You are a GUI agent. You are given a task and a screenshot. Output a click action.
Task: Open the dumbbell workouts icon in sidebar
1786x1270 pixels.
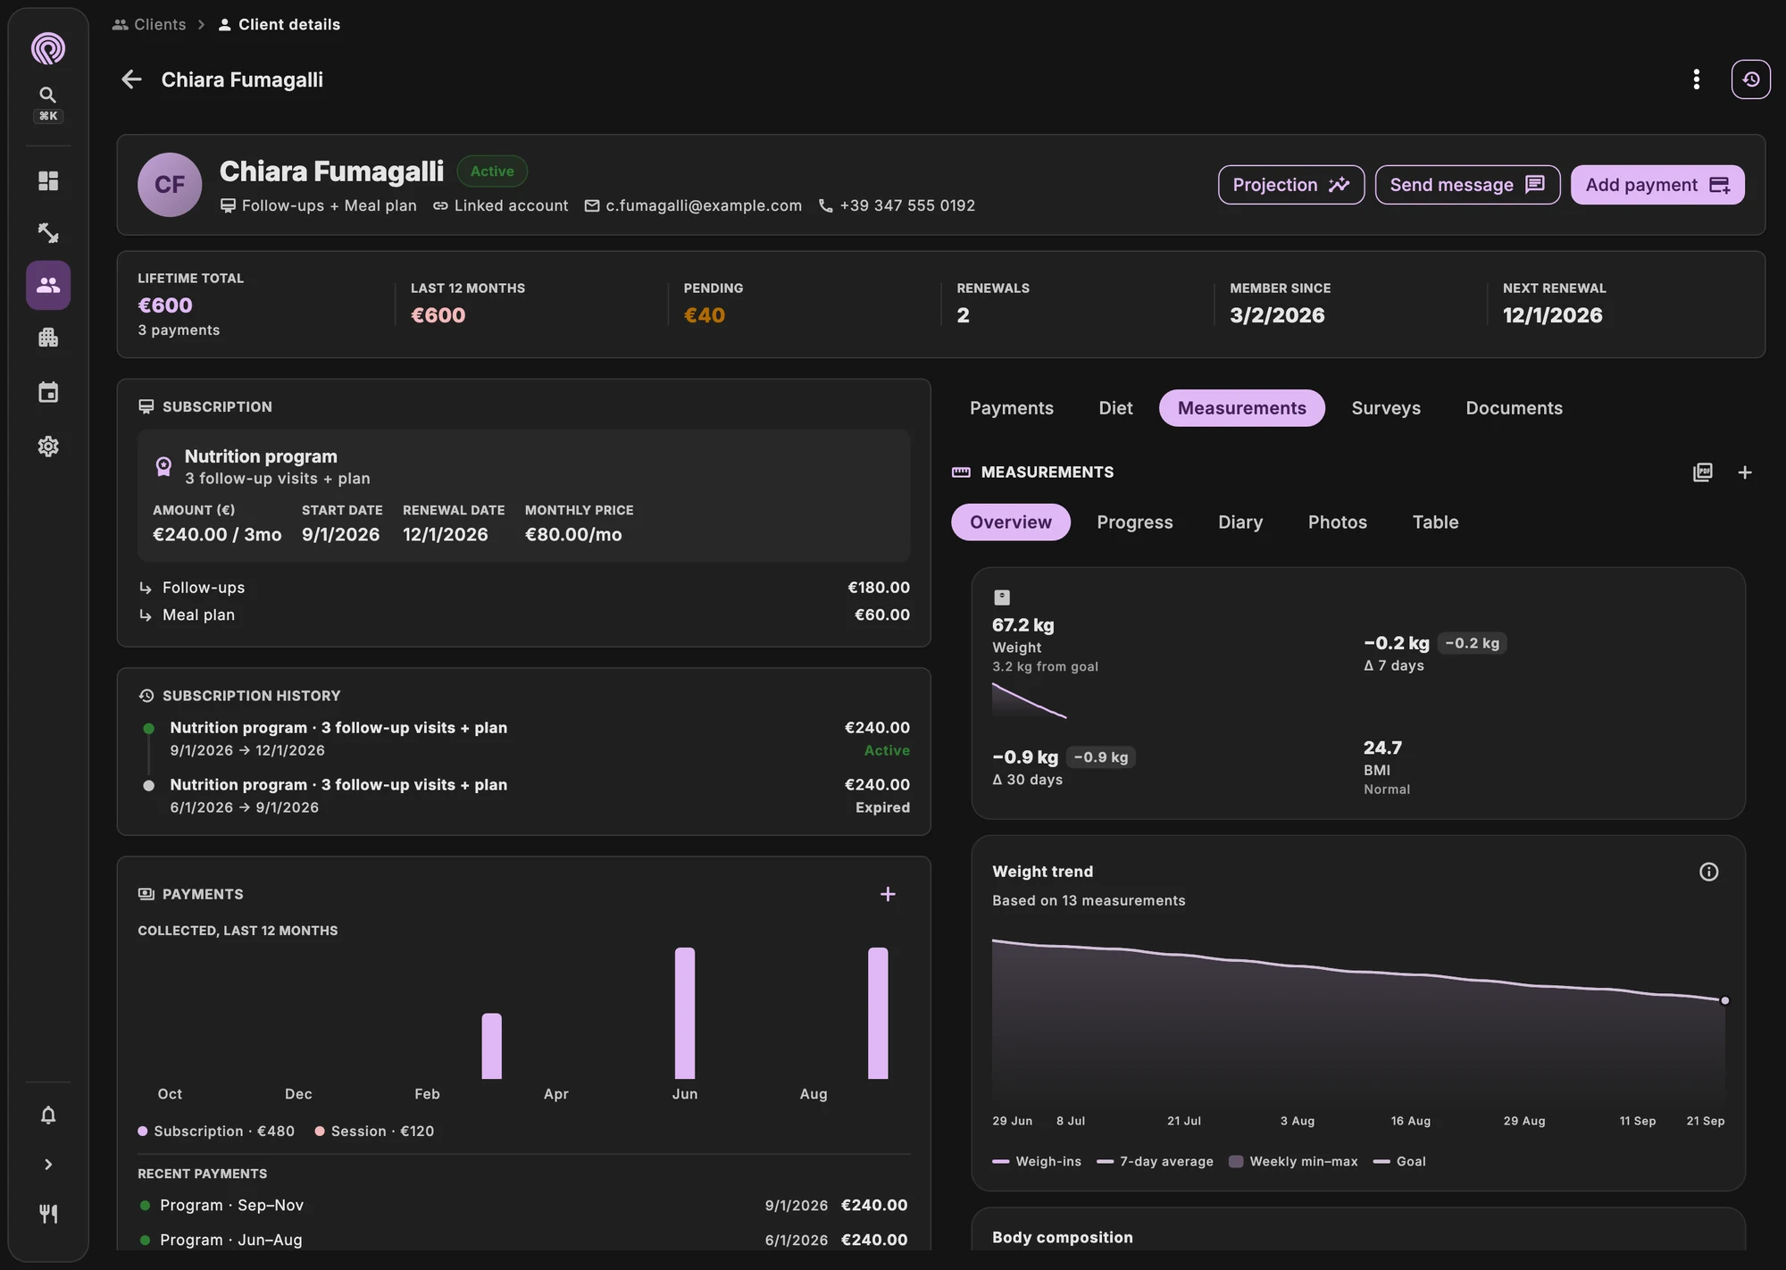pyautogui.click(x=48, y=233)
